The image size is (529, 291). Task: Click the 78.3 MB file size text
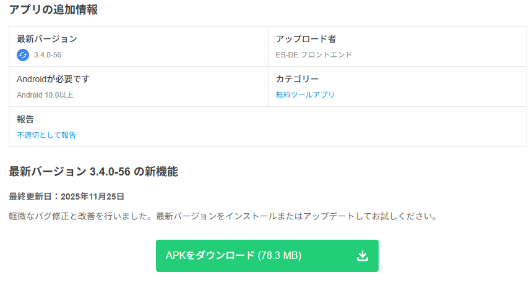click(280, 256)
